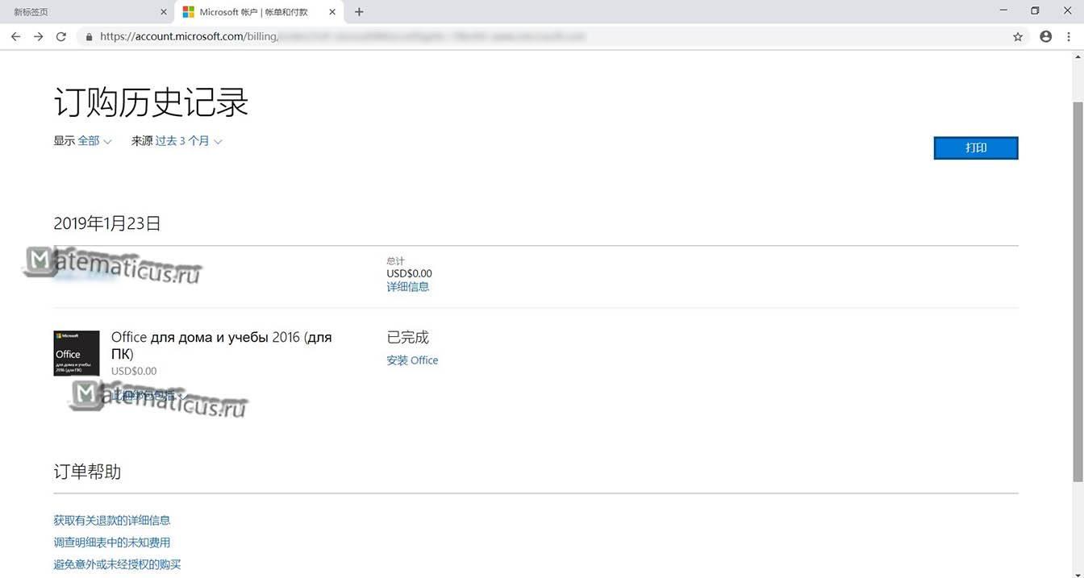Go back to the previous page

pyautogui.click(x=15, y=36)
